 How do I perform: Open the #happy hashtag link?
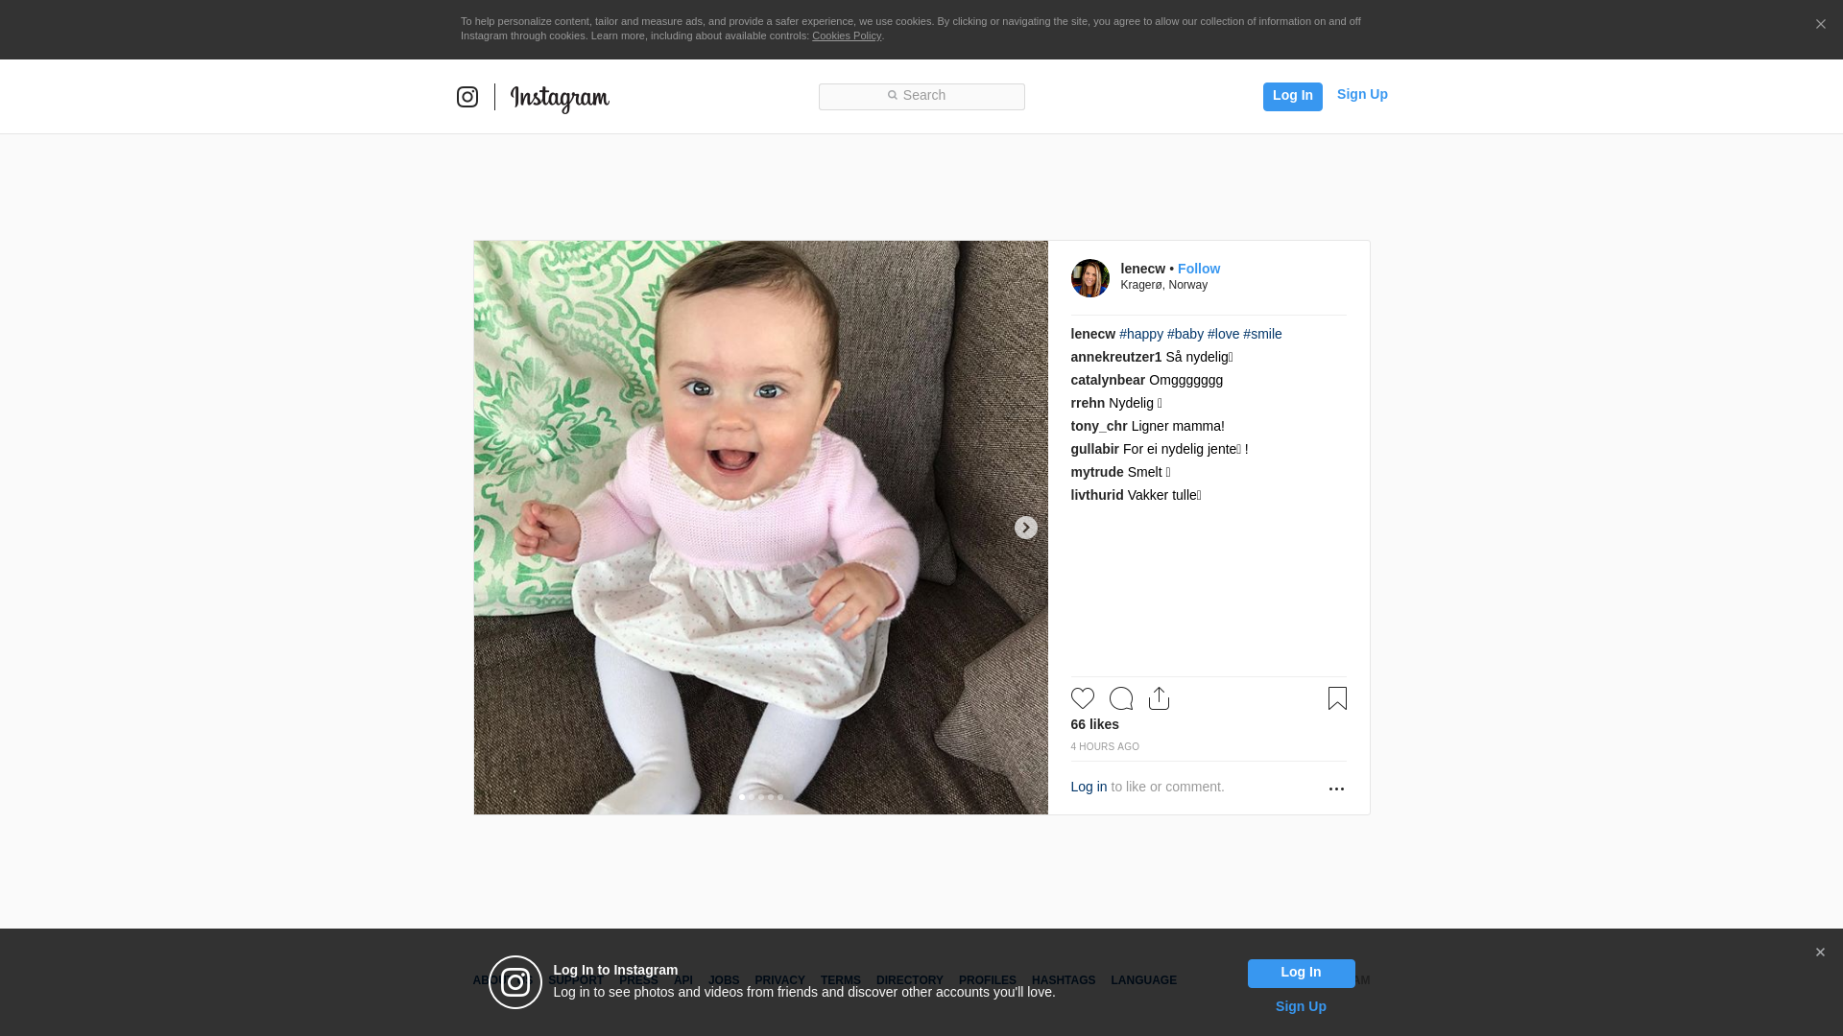point(1140,334)
